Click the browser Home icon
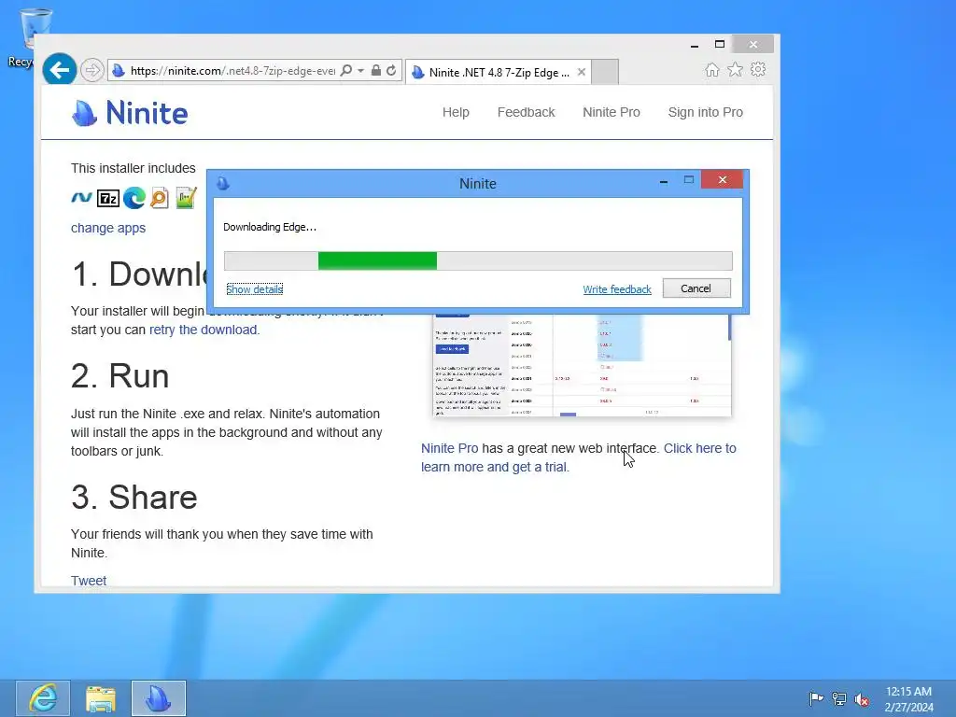 point(712,69)
